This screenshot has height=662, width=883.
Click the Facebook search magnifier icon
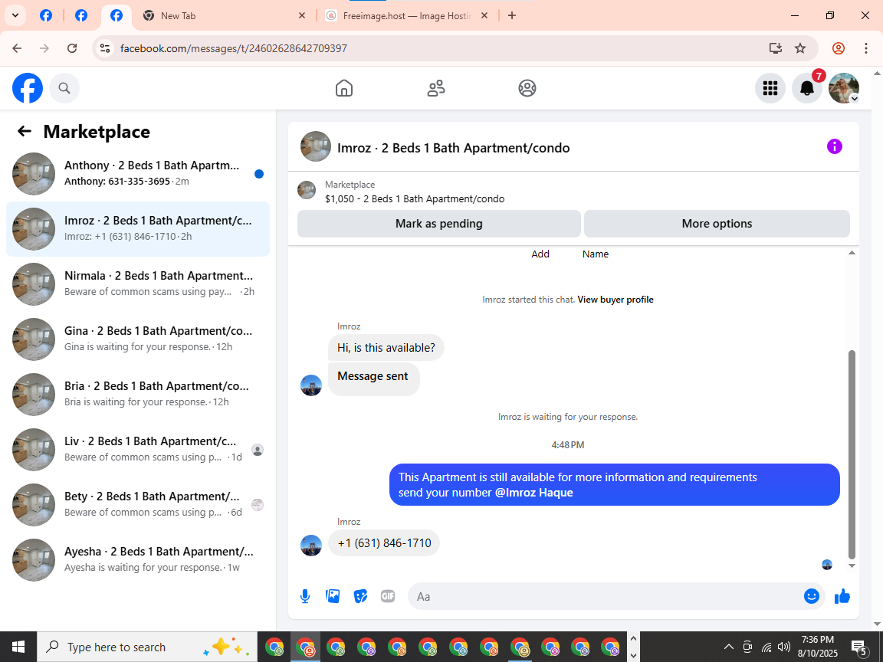pos(64,88)
